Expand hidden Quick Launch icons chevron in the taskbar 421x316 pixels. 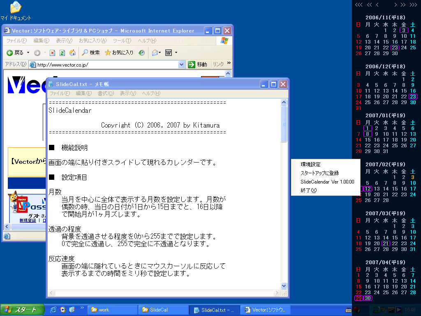pyautogui.click(x=82, y=308)
